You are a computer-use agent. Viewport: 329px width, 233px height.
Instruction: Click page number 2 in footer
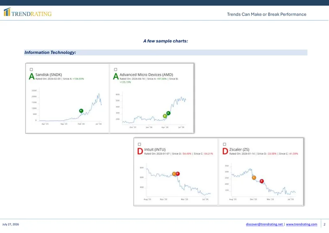click(324, 224)
